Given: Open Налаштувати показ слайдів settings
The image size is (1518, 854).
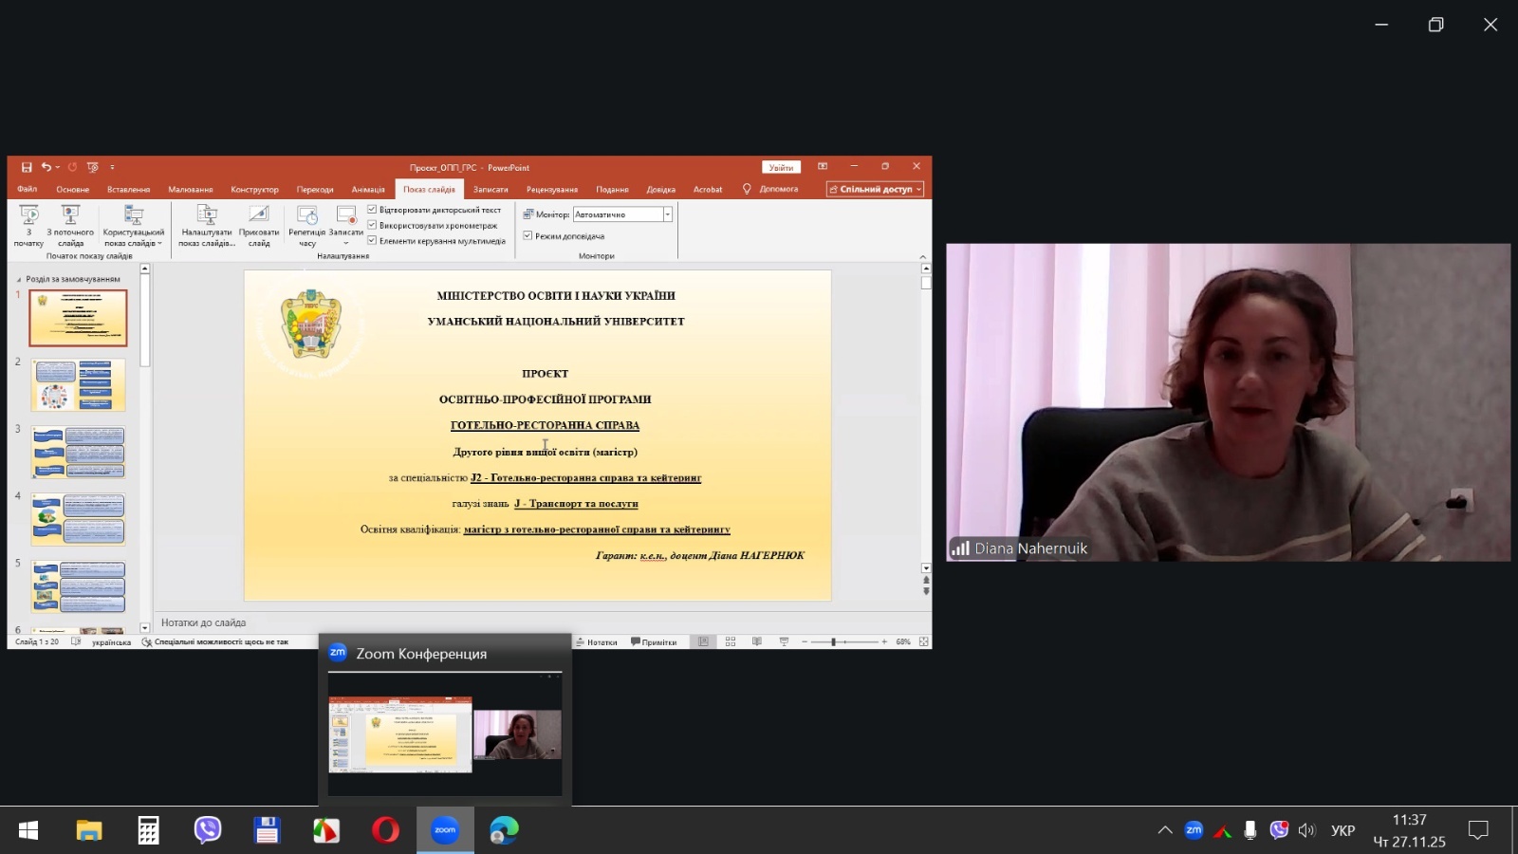Looking at the screenshot, I should coord(206,225).
